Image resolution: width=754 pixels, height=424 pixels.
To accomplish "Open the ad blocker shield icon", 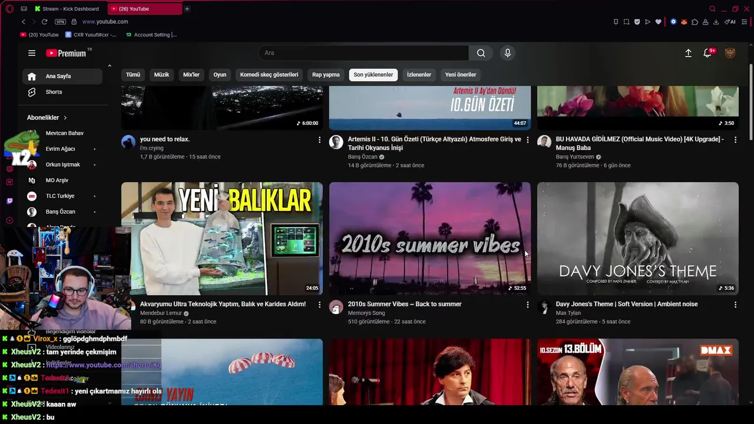I will (x=637, y=22).
